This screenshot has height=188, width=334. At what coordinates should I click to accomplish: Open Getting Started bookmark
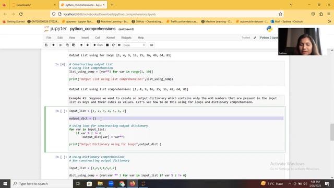tap(14, 21)
